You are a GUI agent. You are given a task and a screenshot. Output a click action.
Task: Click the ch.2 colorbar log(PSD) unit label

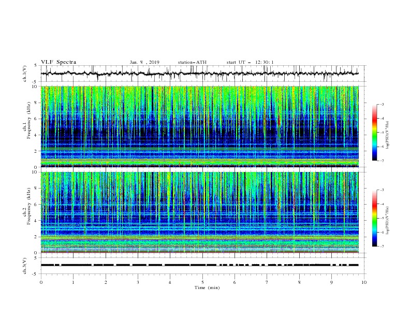[x=387, y=220]
